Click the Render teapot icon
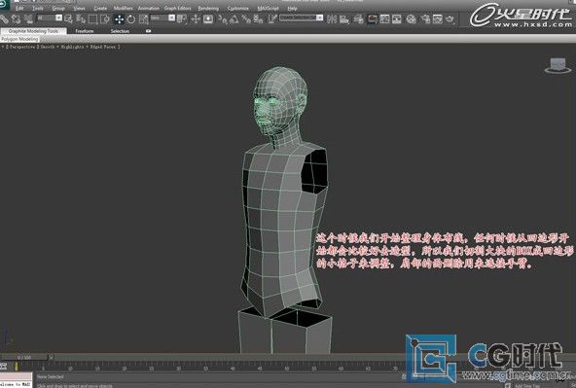 click(x=450, y=18)
